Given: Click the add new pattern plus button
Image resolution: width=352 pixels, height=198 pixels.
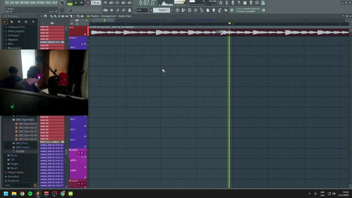Looking at the screenshot, I should pyautogui.click(x=172, y=10).
